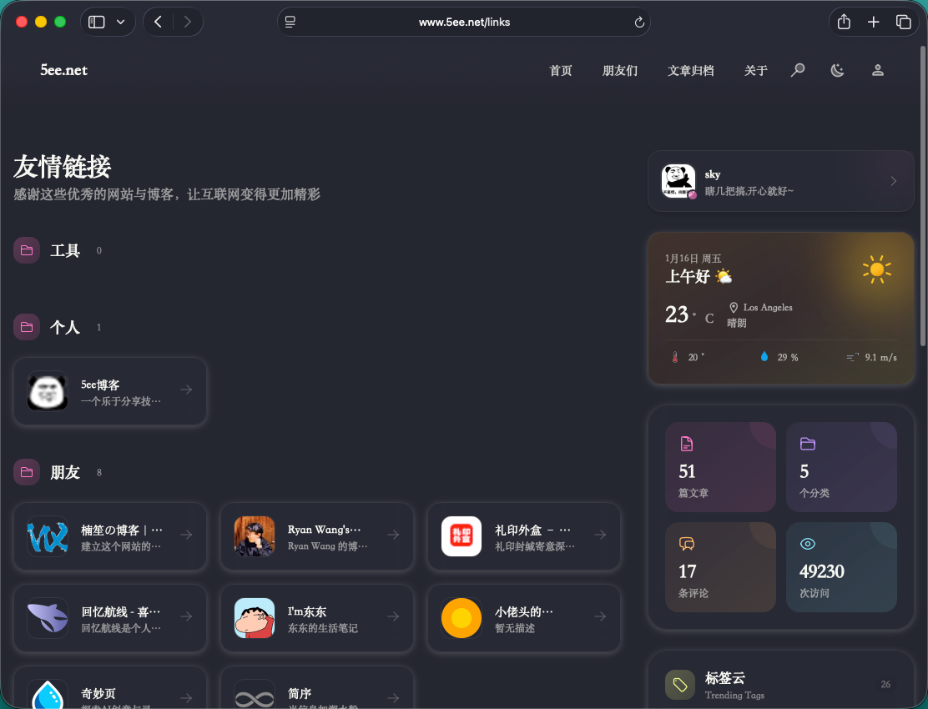Screen dimensions: 928x709
Task: Select the 关于 navigation link
Action: 755,71
